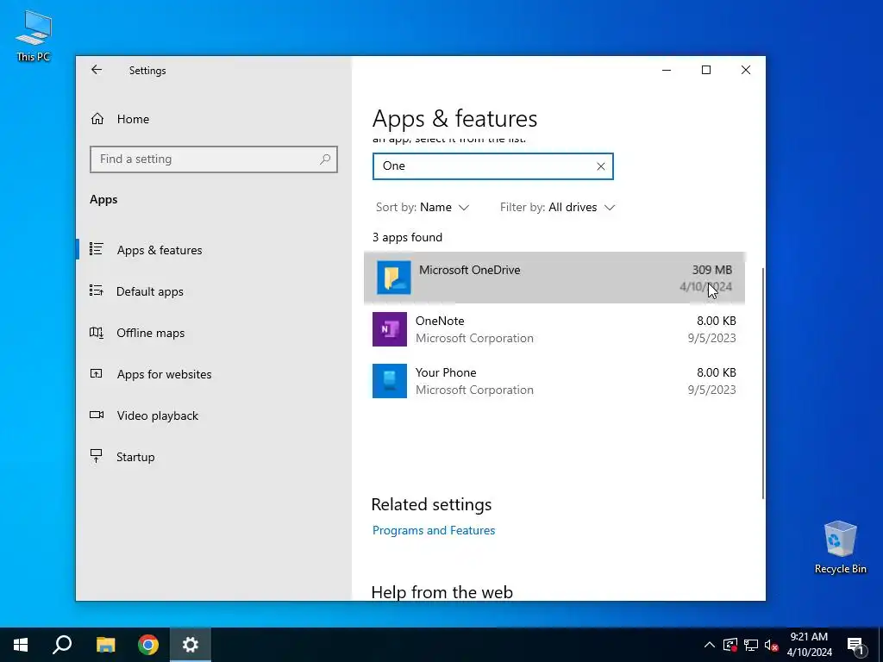Screen dimensions: 883x662
Task: Open the Action Center notifications
Action: (855, 645)
